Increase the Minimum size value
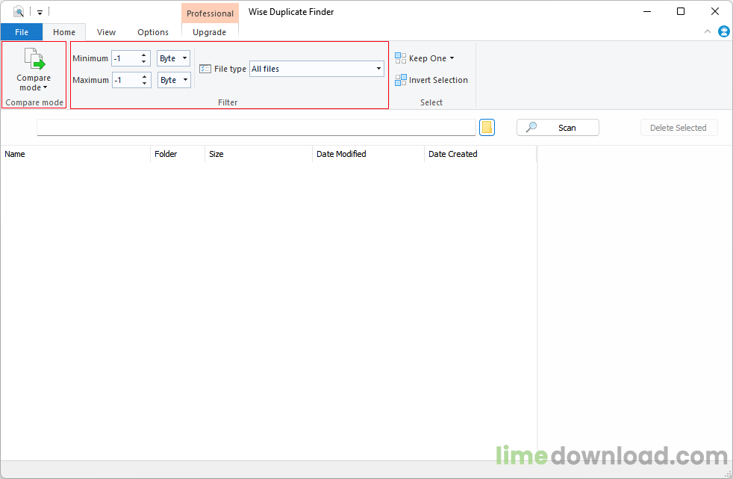Screen dimensions: 733x479 tap(144, 55)
